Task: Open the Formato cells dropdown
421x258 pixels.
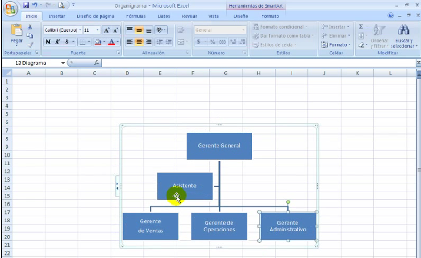Action: [x=336, y=45]
